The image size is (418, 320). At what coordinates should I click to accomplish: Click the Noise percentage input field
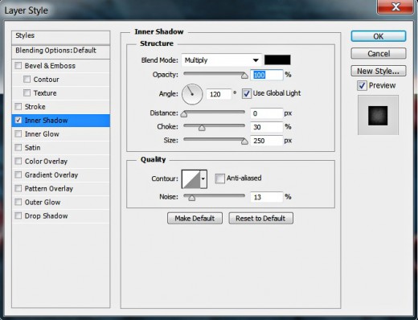267,197
